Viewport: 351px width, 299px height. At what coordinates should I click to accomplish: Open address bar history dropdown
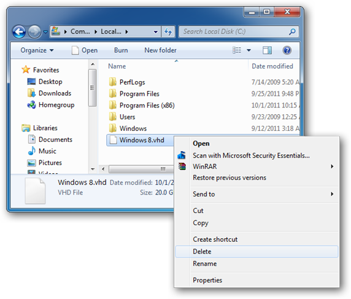click(x=156, y=32)
